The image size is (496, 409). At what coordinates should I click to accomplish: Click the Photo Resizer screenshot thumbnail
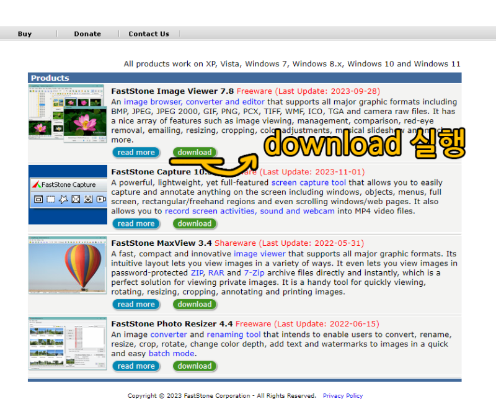coord(68,343)
